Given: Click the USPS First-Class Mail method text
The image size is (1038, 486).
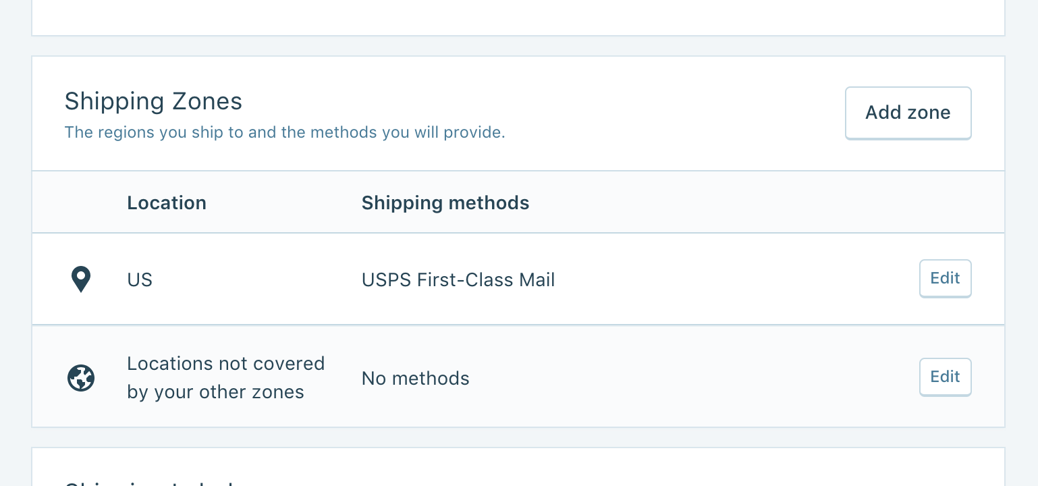Looking at the screenshot, I should (x=458, y=279).
